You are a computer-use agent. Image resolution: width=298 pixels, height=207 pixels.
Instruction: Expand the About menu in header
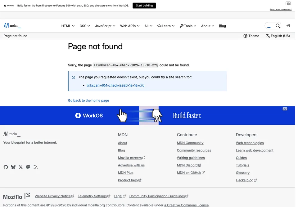point(208,26)
